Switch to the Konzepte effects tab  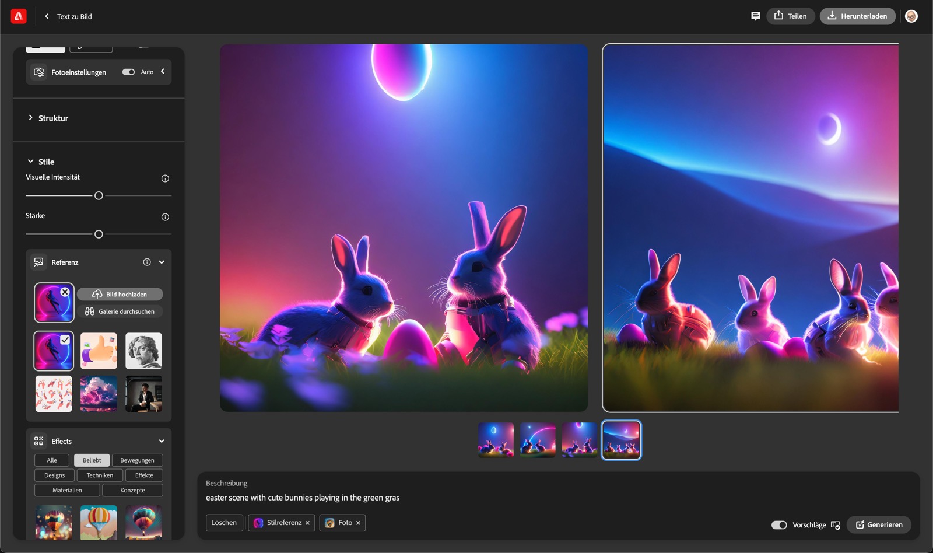pyautogui.click(x=132, y=491)
